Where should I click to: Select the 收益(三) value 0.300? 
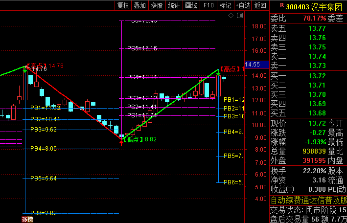[317, 189]
